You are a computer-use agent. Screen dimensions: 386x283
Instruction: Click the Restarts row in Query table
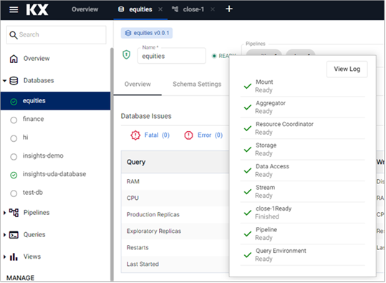coord(175,247)
